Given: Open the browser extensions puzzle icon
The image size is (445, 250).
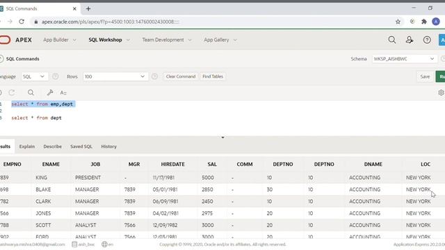Looking at the screenshot, I should pos(424,22).
